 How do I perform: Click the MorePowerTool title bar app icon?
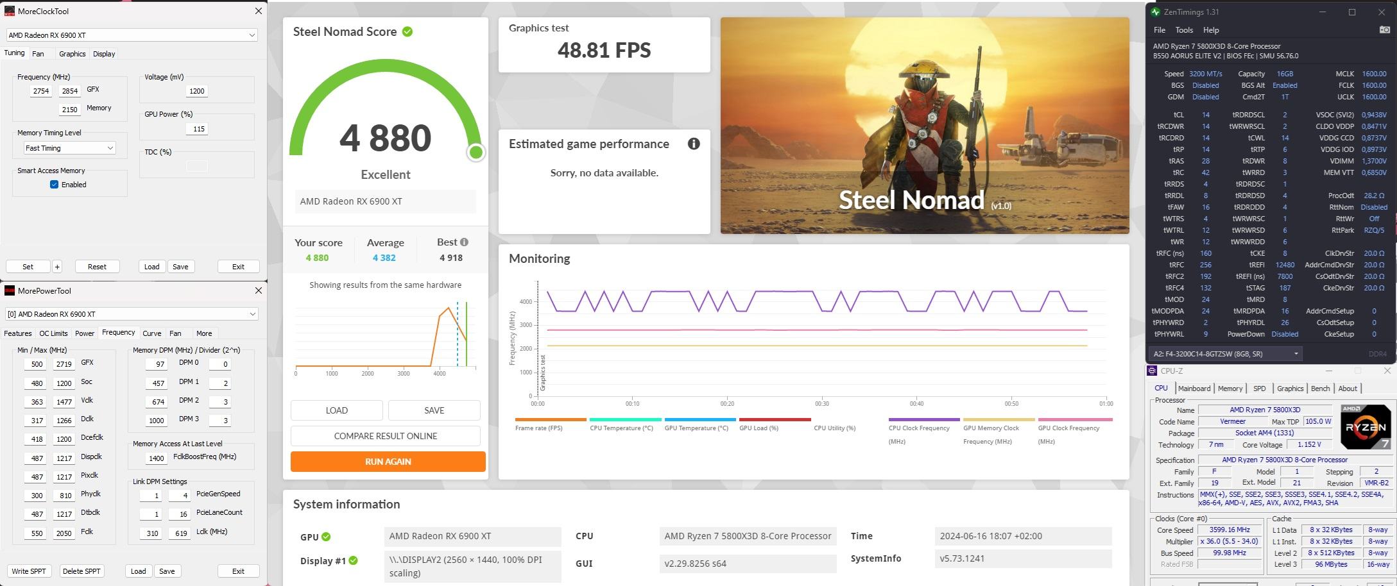click(x=10, y=290)
